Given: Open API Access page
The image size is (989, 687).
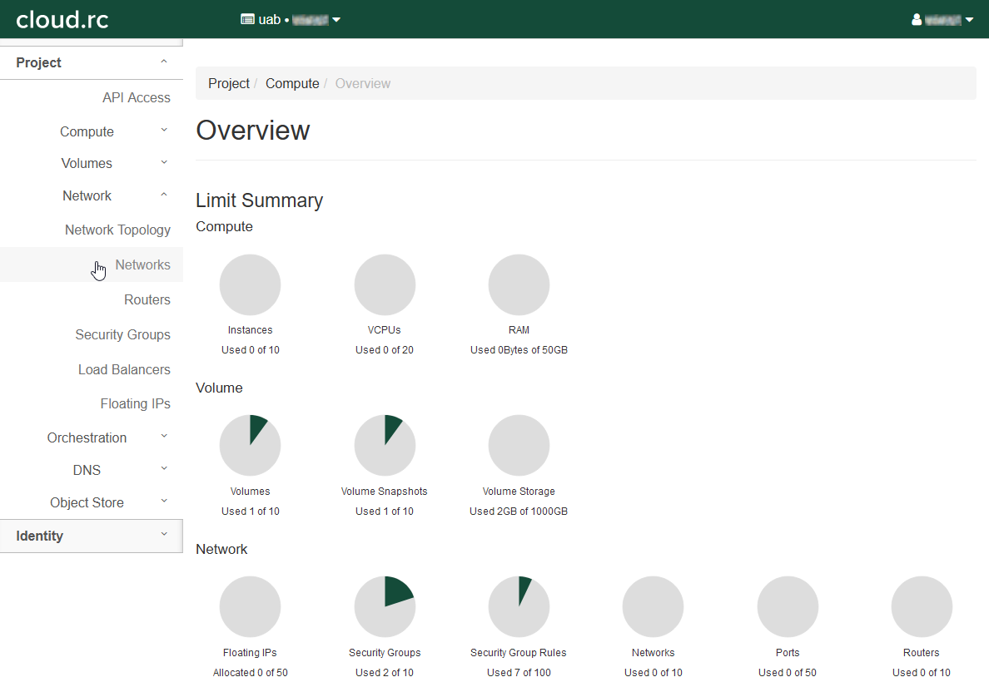Looking at the screenshot, I should [136, 98].
